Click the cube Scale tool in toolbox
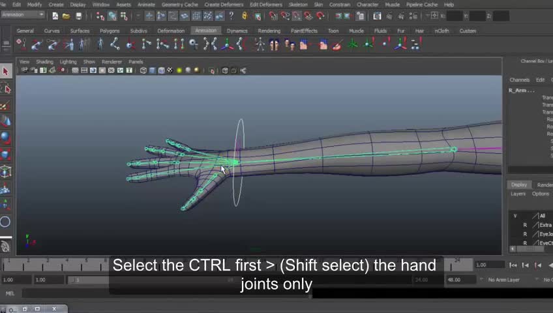This screenshot has height=313, width=553. (x=6, y=155)
